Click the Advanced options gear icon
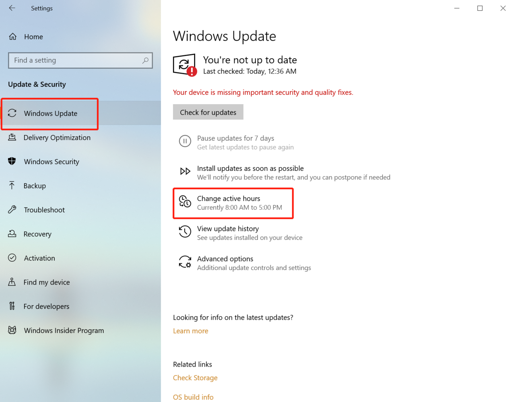The height and width of the screenshot is (402, 515). [x=185, y=262]
